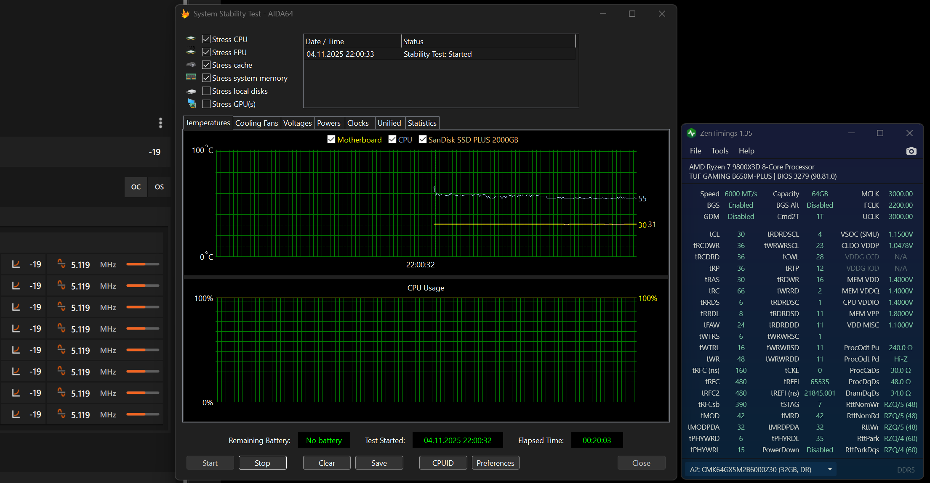
Task: Click the RAM module icon beside Stress system memory
Action: 191,77
